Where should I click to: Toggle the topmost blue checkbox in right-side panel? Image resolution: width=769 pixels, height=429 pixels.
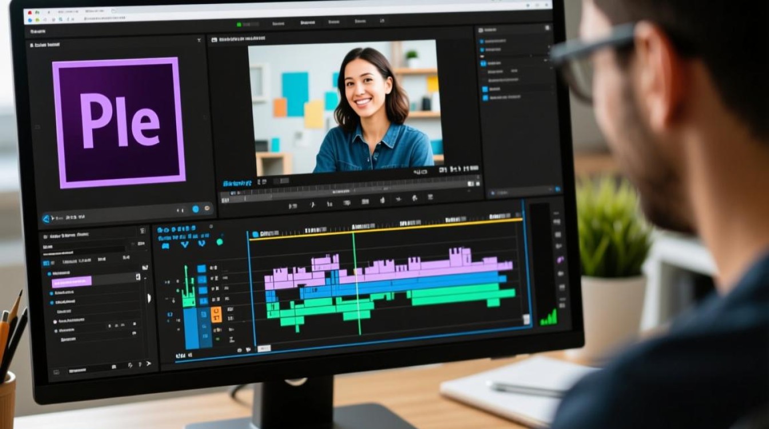(x=482, y=42)
